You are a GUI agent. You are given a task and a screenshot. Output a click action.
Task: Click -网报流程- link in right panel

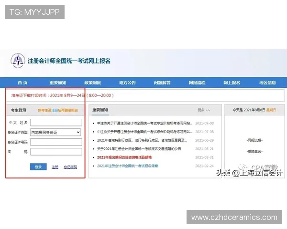tap(254, 140)
